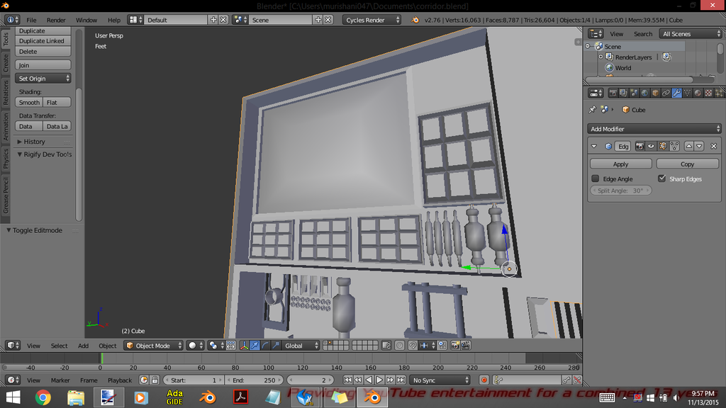Toggle modifier viewport visibility eye icon
Screen dimensions: 726x408
point(651,147)
